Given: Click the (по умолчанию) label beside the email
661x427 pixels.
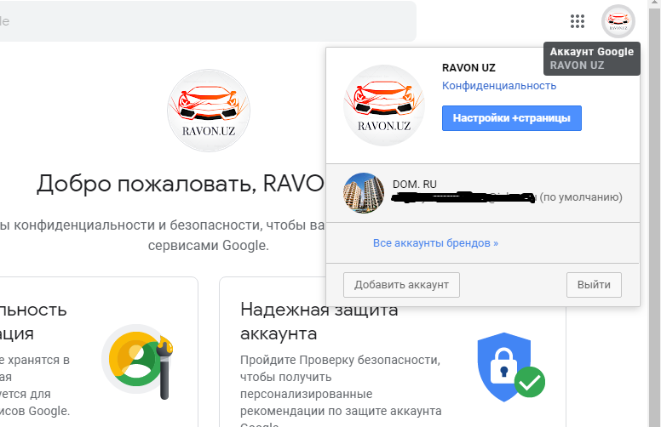Looking at the screenshot, I should pyautogui.click(x=581, y=197).
